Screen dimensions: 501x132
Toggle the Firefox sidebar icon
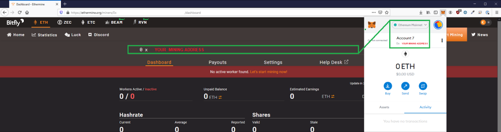point(436,12)
